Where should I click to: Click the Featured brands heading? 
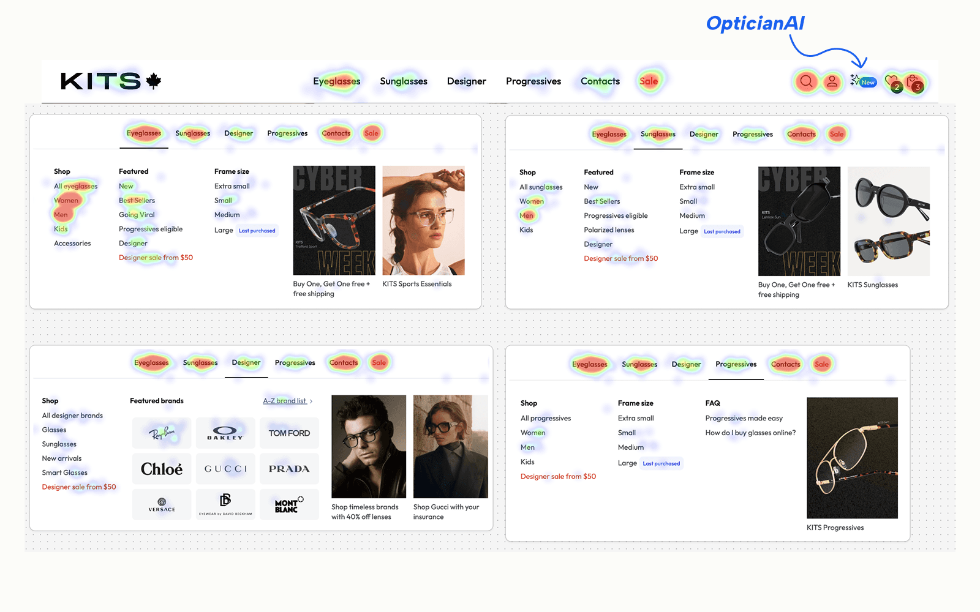coord(157,401)
